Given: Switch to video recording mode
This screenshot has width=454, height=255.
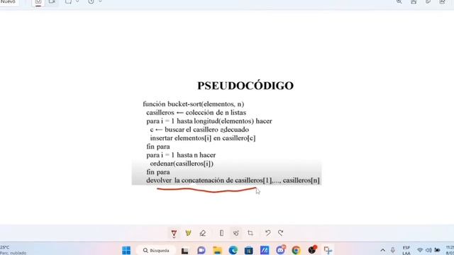Looking at the screenshot, I should click(52, 2).
